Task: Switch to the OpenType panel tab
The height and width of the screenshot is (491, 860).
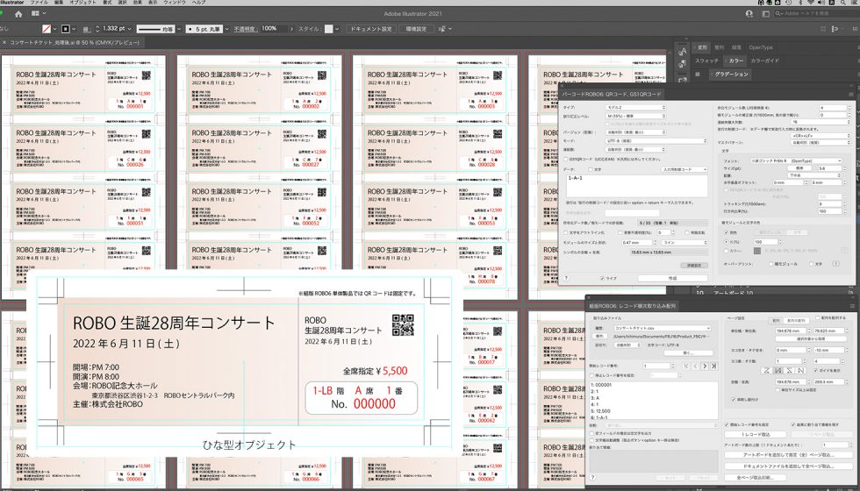Action: pyautogui.click(x=761, y=47)
